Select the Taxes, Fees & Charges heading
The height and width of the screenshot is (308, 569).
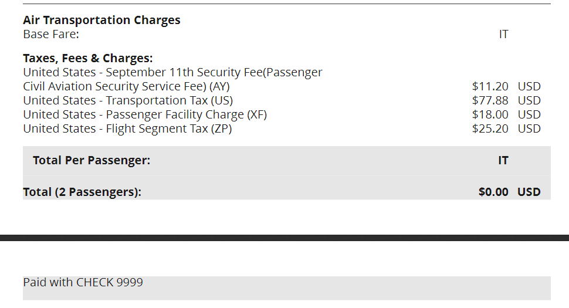pyautogui.click(x=88, y=58)
